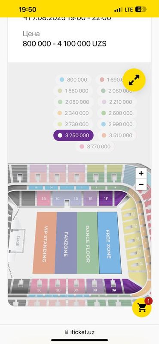Select purple sector 3A
The width and height of the screenshot is (159, 344).
pos(113,286)
